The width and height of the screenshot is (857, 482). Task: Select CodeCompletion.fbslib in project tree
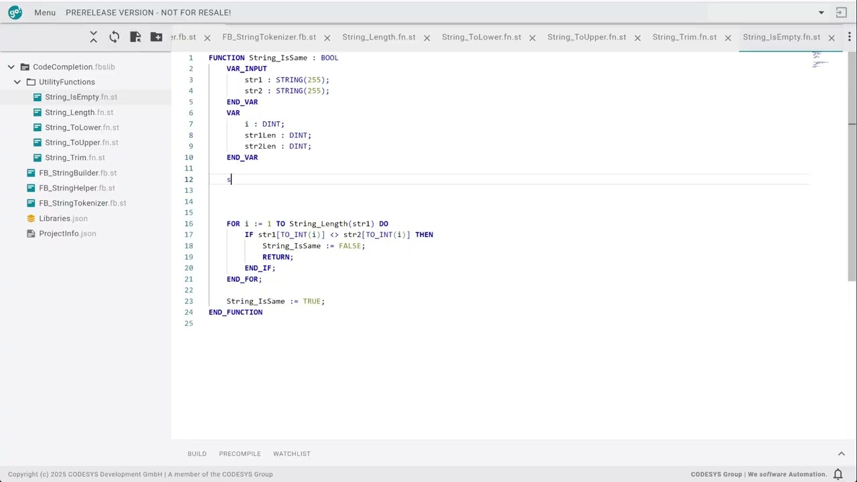click(x=74, y=67)
